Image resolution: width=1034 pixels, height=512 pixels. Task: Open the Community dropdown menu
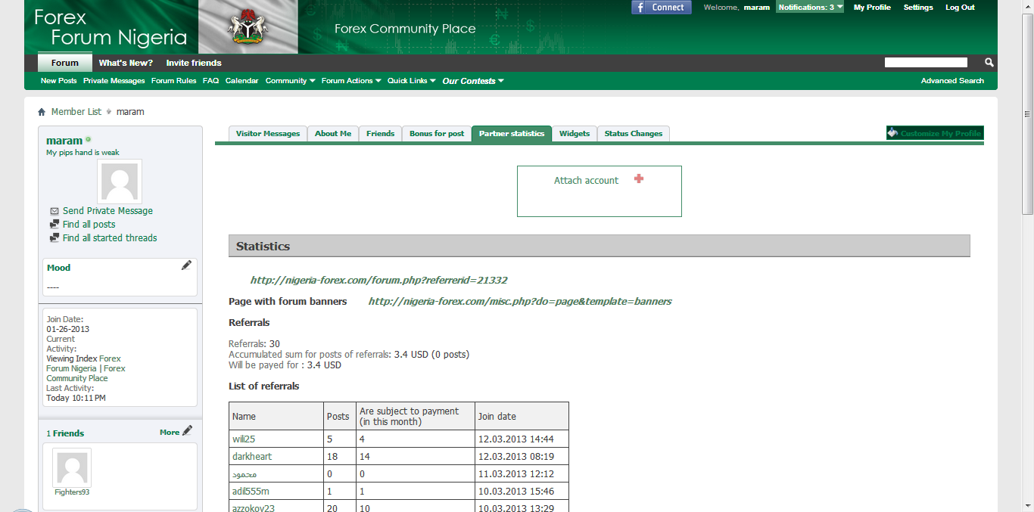click(290, 81)
